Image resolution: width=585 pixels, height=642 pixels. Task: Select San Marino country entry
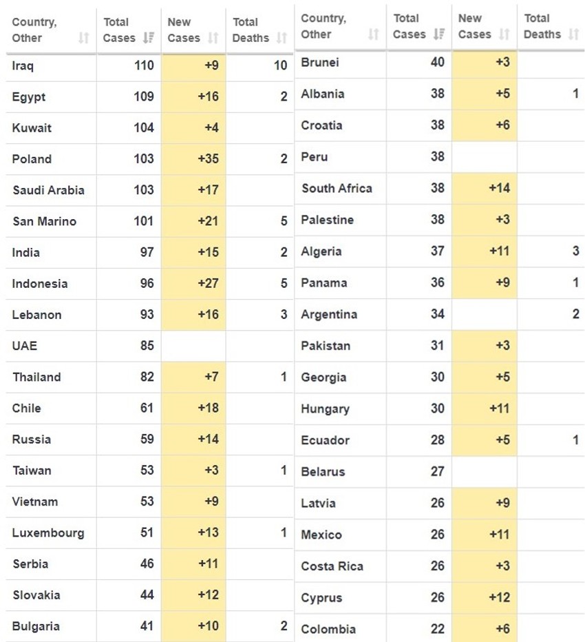(44, 221)
